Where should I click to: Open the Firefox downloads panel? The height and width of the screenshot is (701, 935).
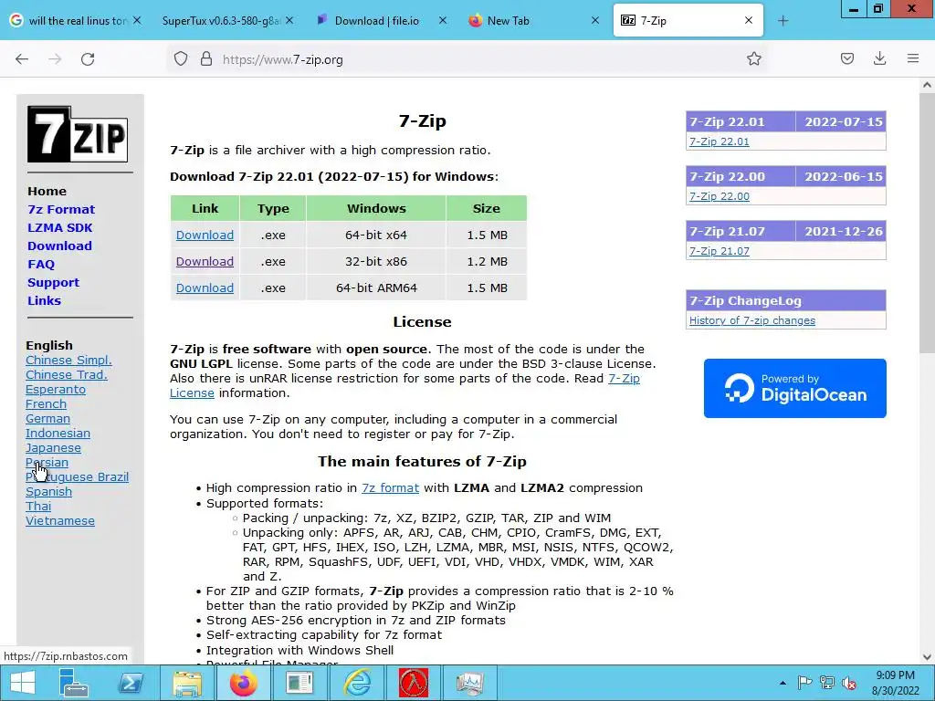point(879,58)
